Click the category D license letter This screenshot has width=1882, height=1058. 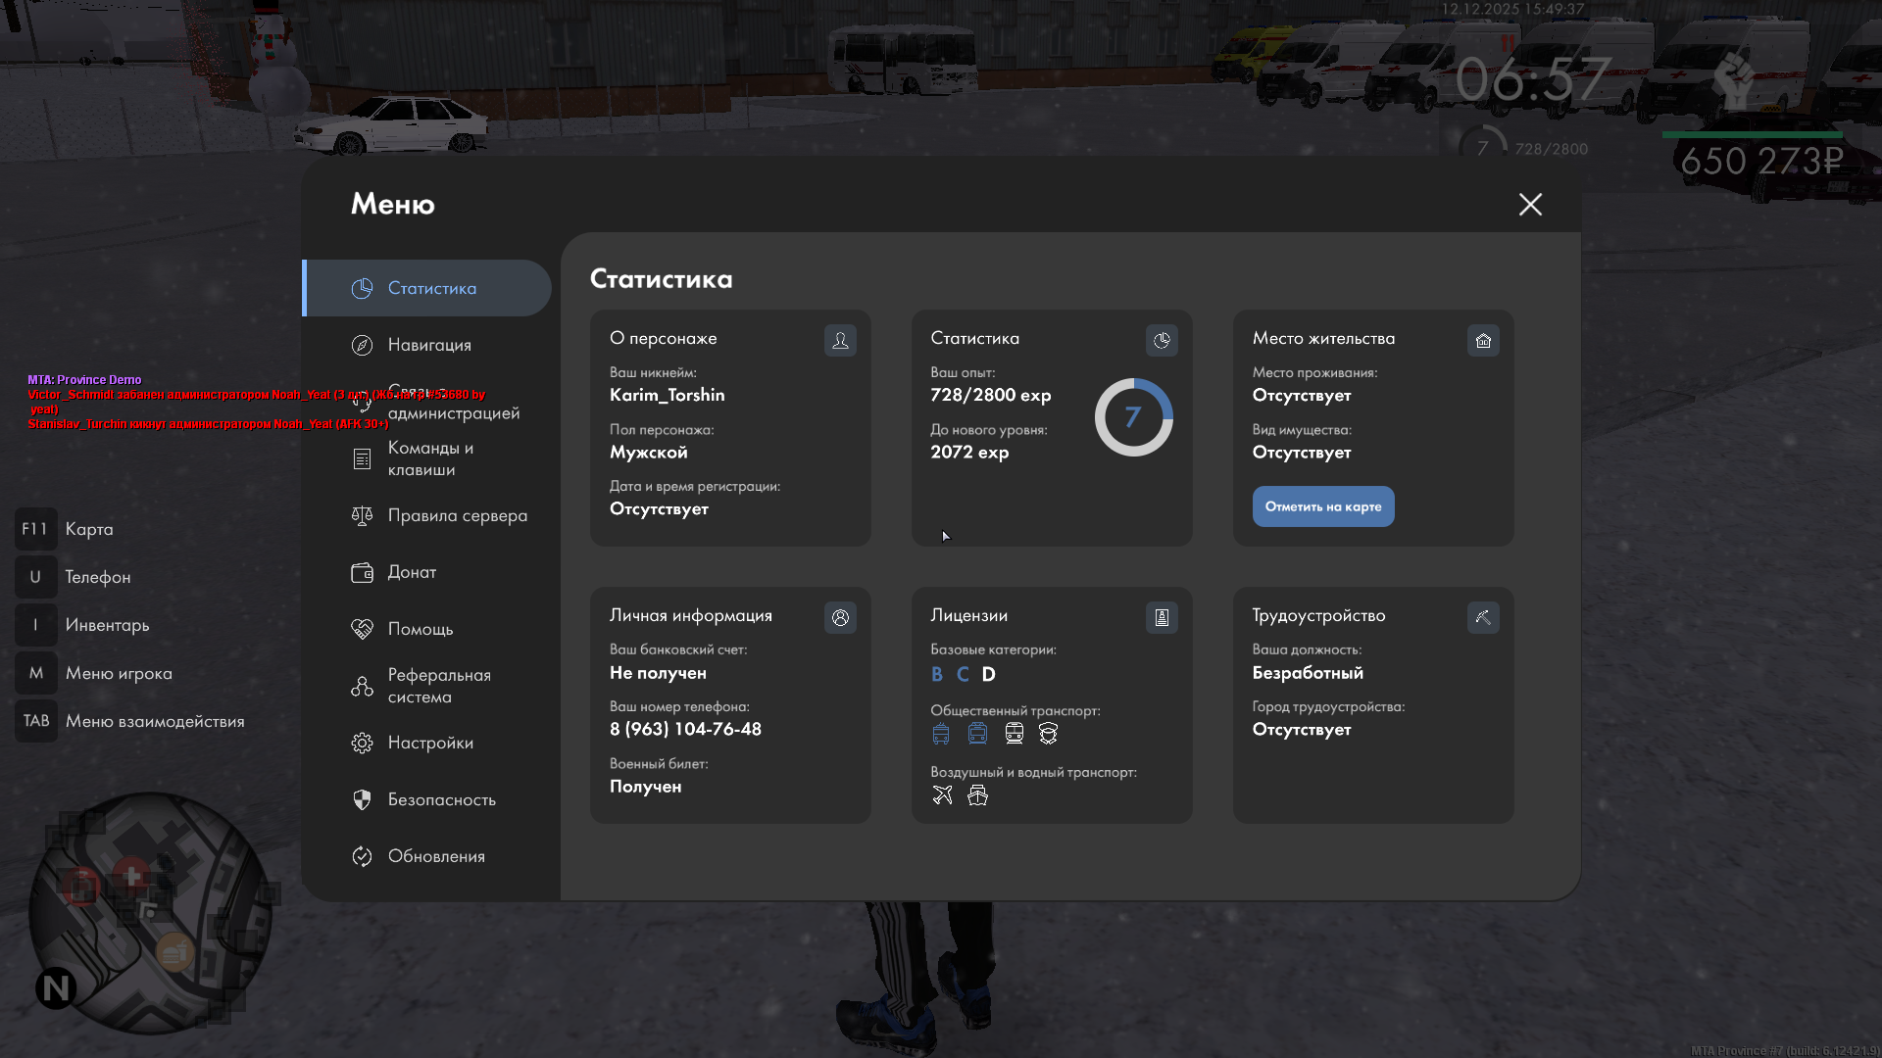tap(988, 674)
